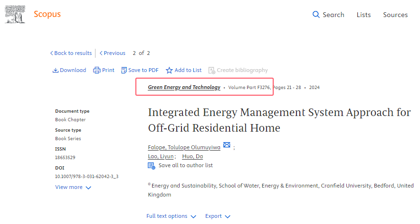Click the Add to List star icon
420x224 pixels.
click(x=169, y=70)
